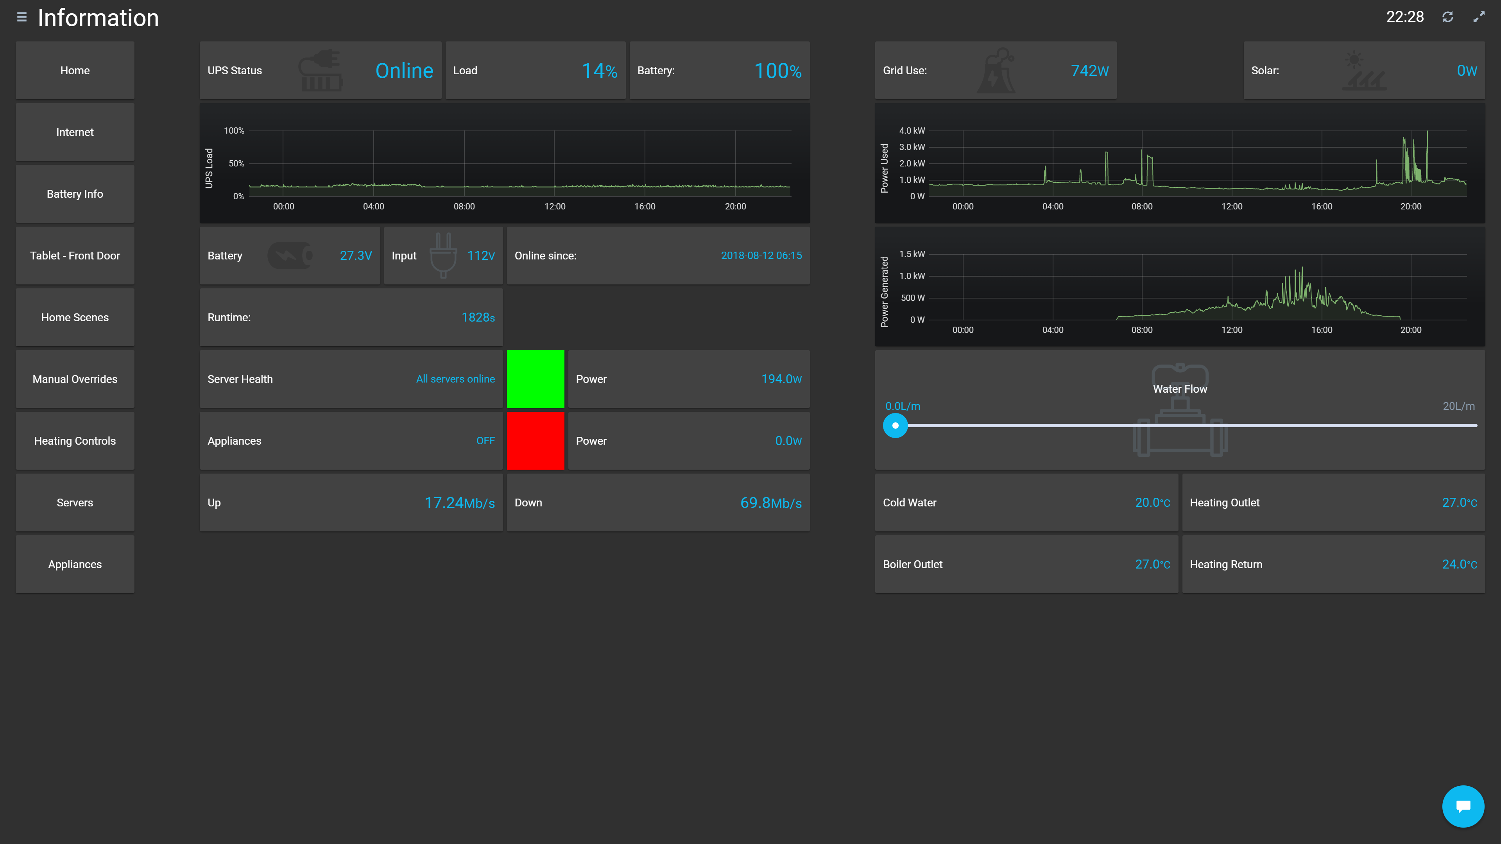1501x844 pixels.
Task: Open the Battery Info page
Action: [x=75, y=194]
